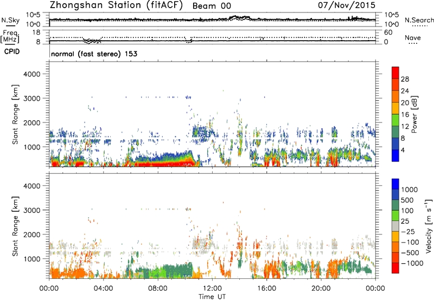Pick the dark green 100–500 velocity segment
The image size is (434, 300).
point(395,205)
